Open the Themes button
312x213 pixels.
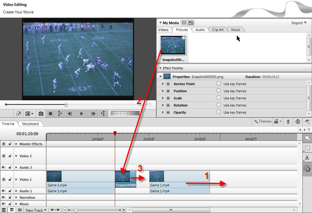click(263, 121)
